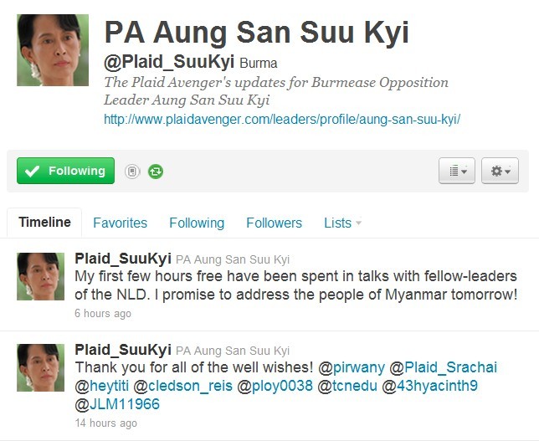Toggle the green Following button
This screenshot has height=441, width=539.
point(65,171)
